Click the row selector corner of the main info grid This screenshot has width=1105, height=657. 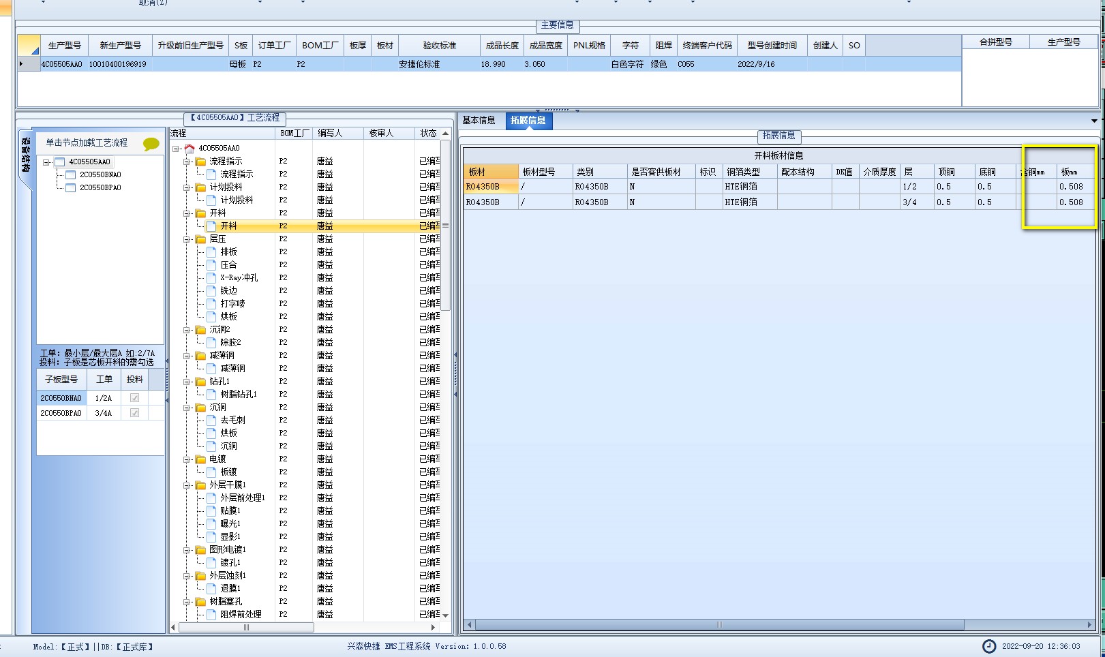29,45
